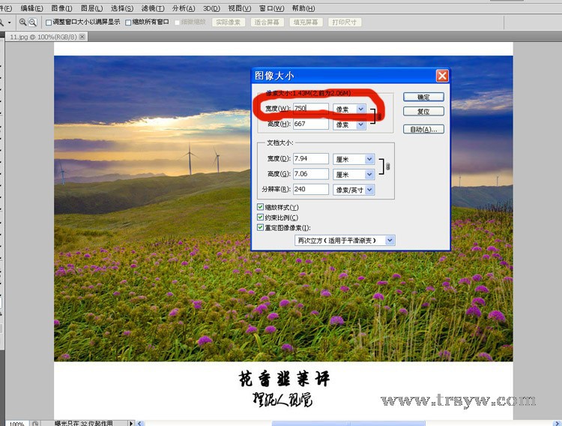The width and height of the screenshot is (562, 426).
Task: Click the zoom out magnifier icon
Action: (33, 22)
